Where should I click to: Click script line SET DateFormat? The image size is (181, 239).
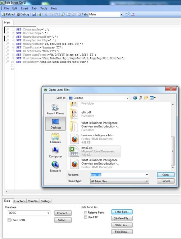[x=38, y=51]
